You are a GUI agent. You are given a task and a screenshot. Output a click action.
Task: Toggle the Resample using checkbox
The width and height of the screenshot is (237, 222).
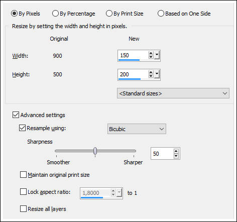click(x=22, y=128)
